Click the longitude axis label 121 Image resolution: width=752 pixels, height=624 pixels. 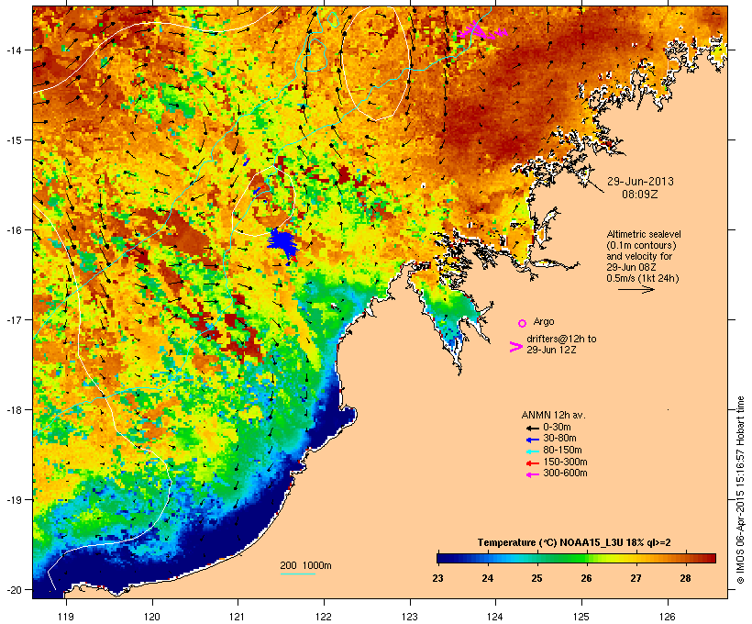pyautogui.click(x=238, y=617)
